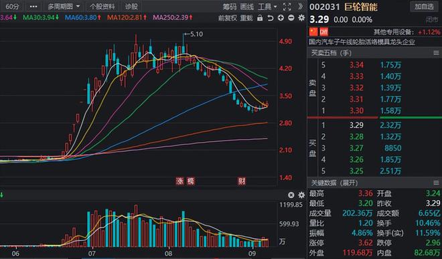The height and width of the screenshot is (259, 442).
Task: Open the 个股资料 tab
Action: click(x=102, y=7)
